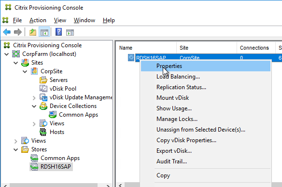Screen dimensions: 282x187
Task: Collapse the CorpFarm (localhost) node
Action: 6,54
